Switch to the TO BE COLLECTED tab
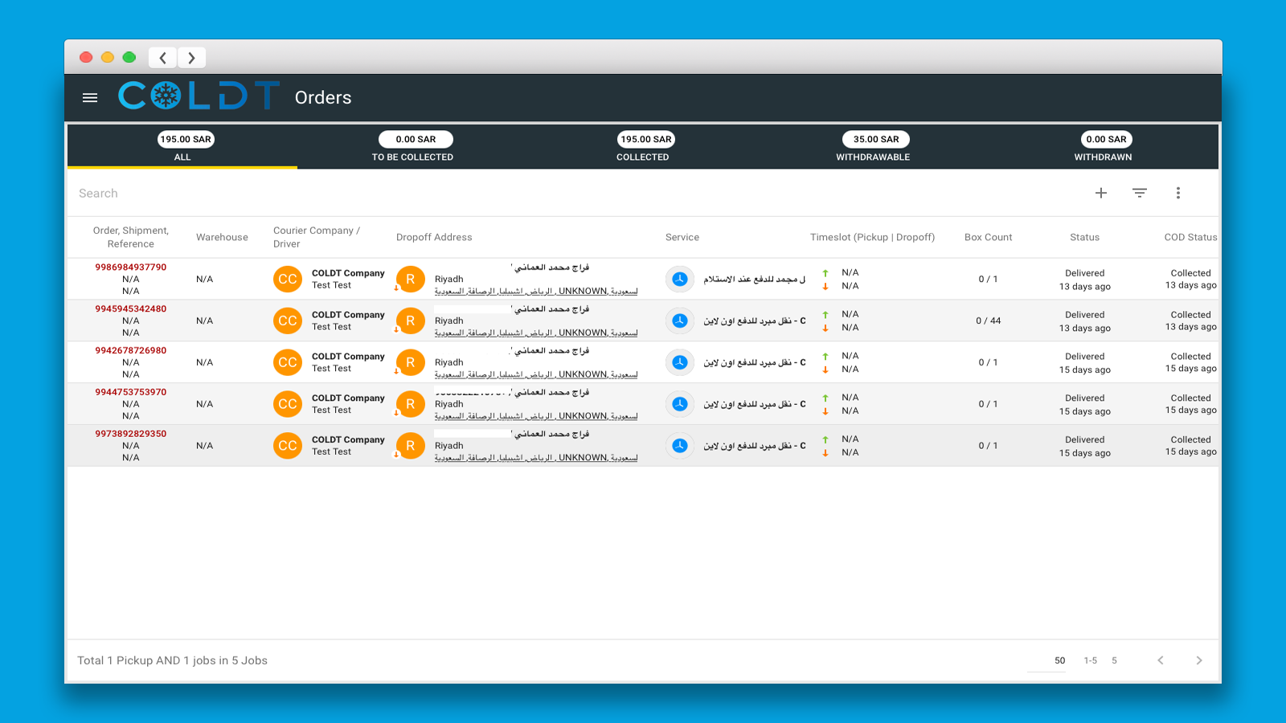This screenshot has width=1286, height=723. tap(412, 147)
